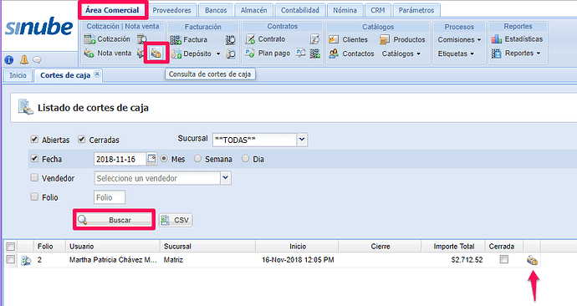
Task: Click the sinube logo
Action: (x=39, y=28)
